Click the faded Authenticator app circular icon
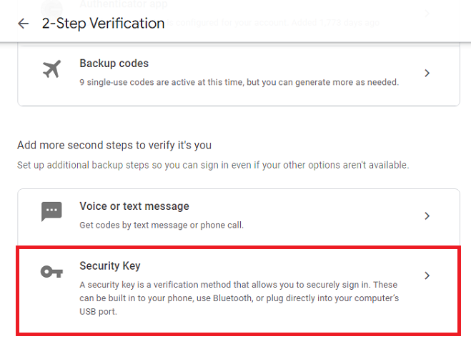Image resolution: width=471 pixels, height=344 pixels. [x=51, y=9]
